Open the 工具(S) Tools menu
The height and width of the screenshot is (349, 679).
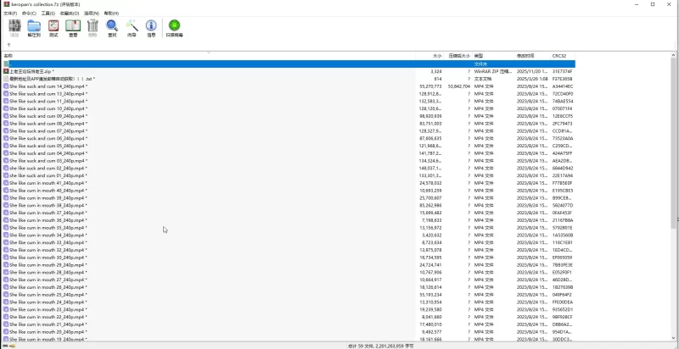(x=48, y=14)
